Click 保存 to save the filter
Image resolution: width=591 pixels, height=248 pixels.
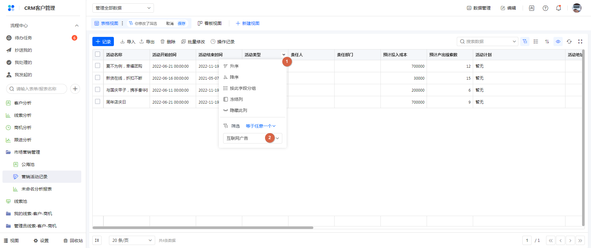click(182, 24)
